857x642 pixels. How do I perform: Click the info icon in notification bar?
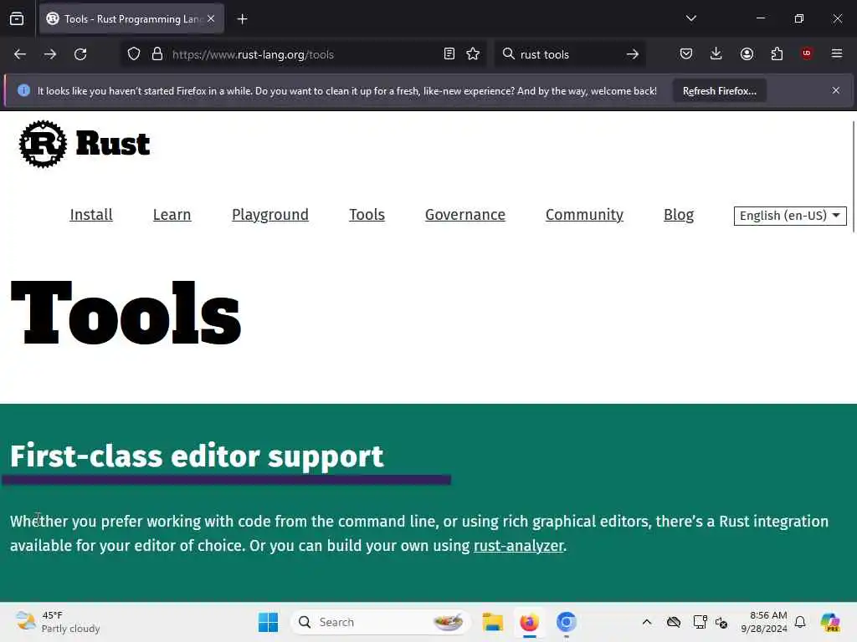[23, 90]
